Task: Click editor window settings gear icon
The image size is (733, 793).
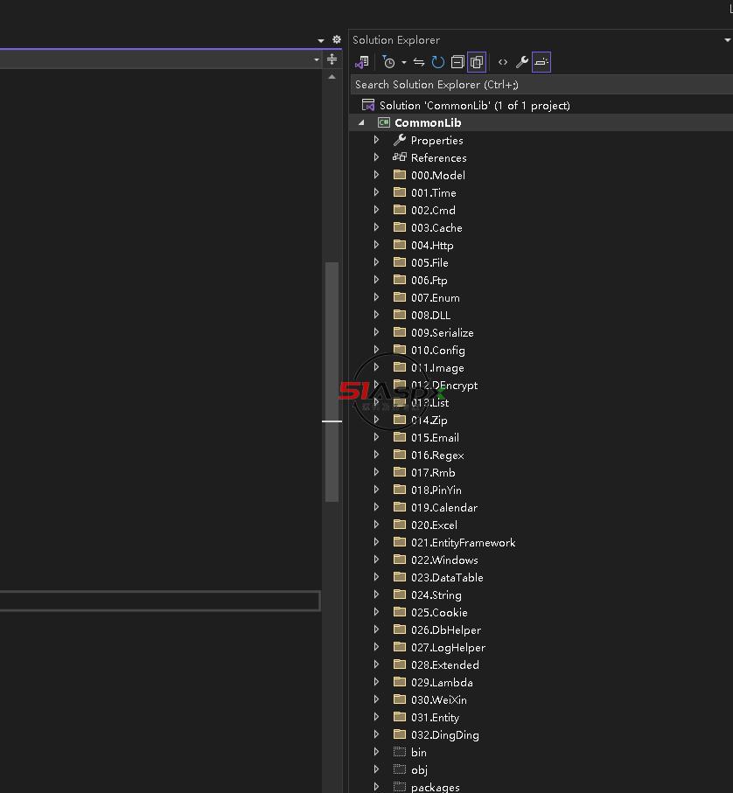Action: pos(337,39)
